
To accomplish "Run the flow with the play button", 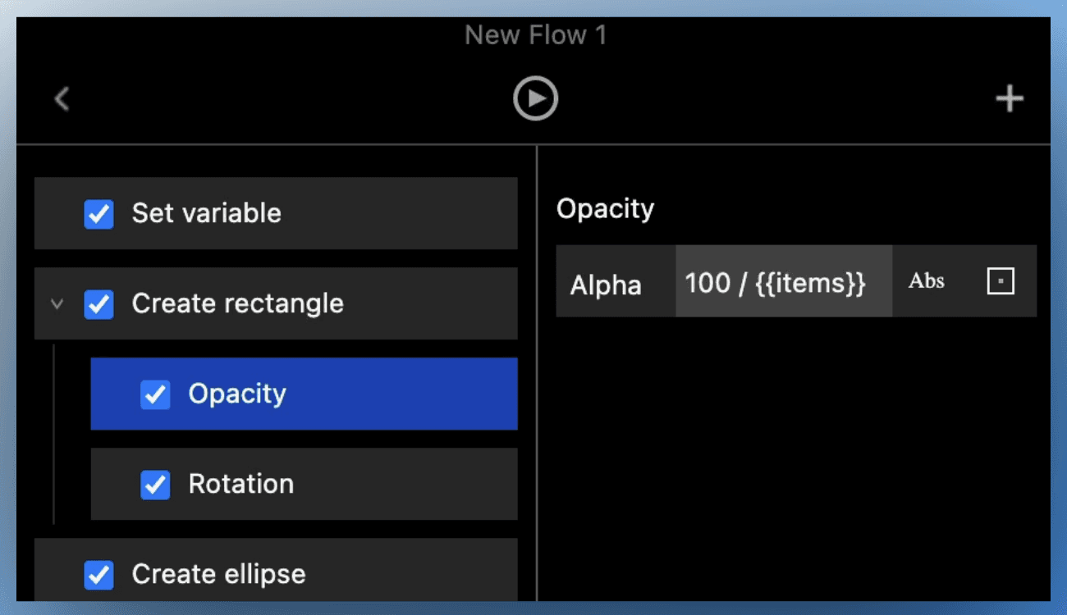I will pyautogui.click(x=535, y=99).
